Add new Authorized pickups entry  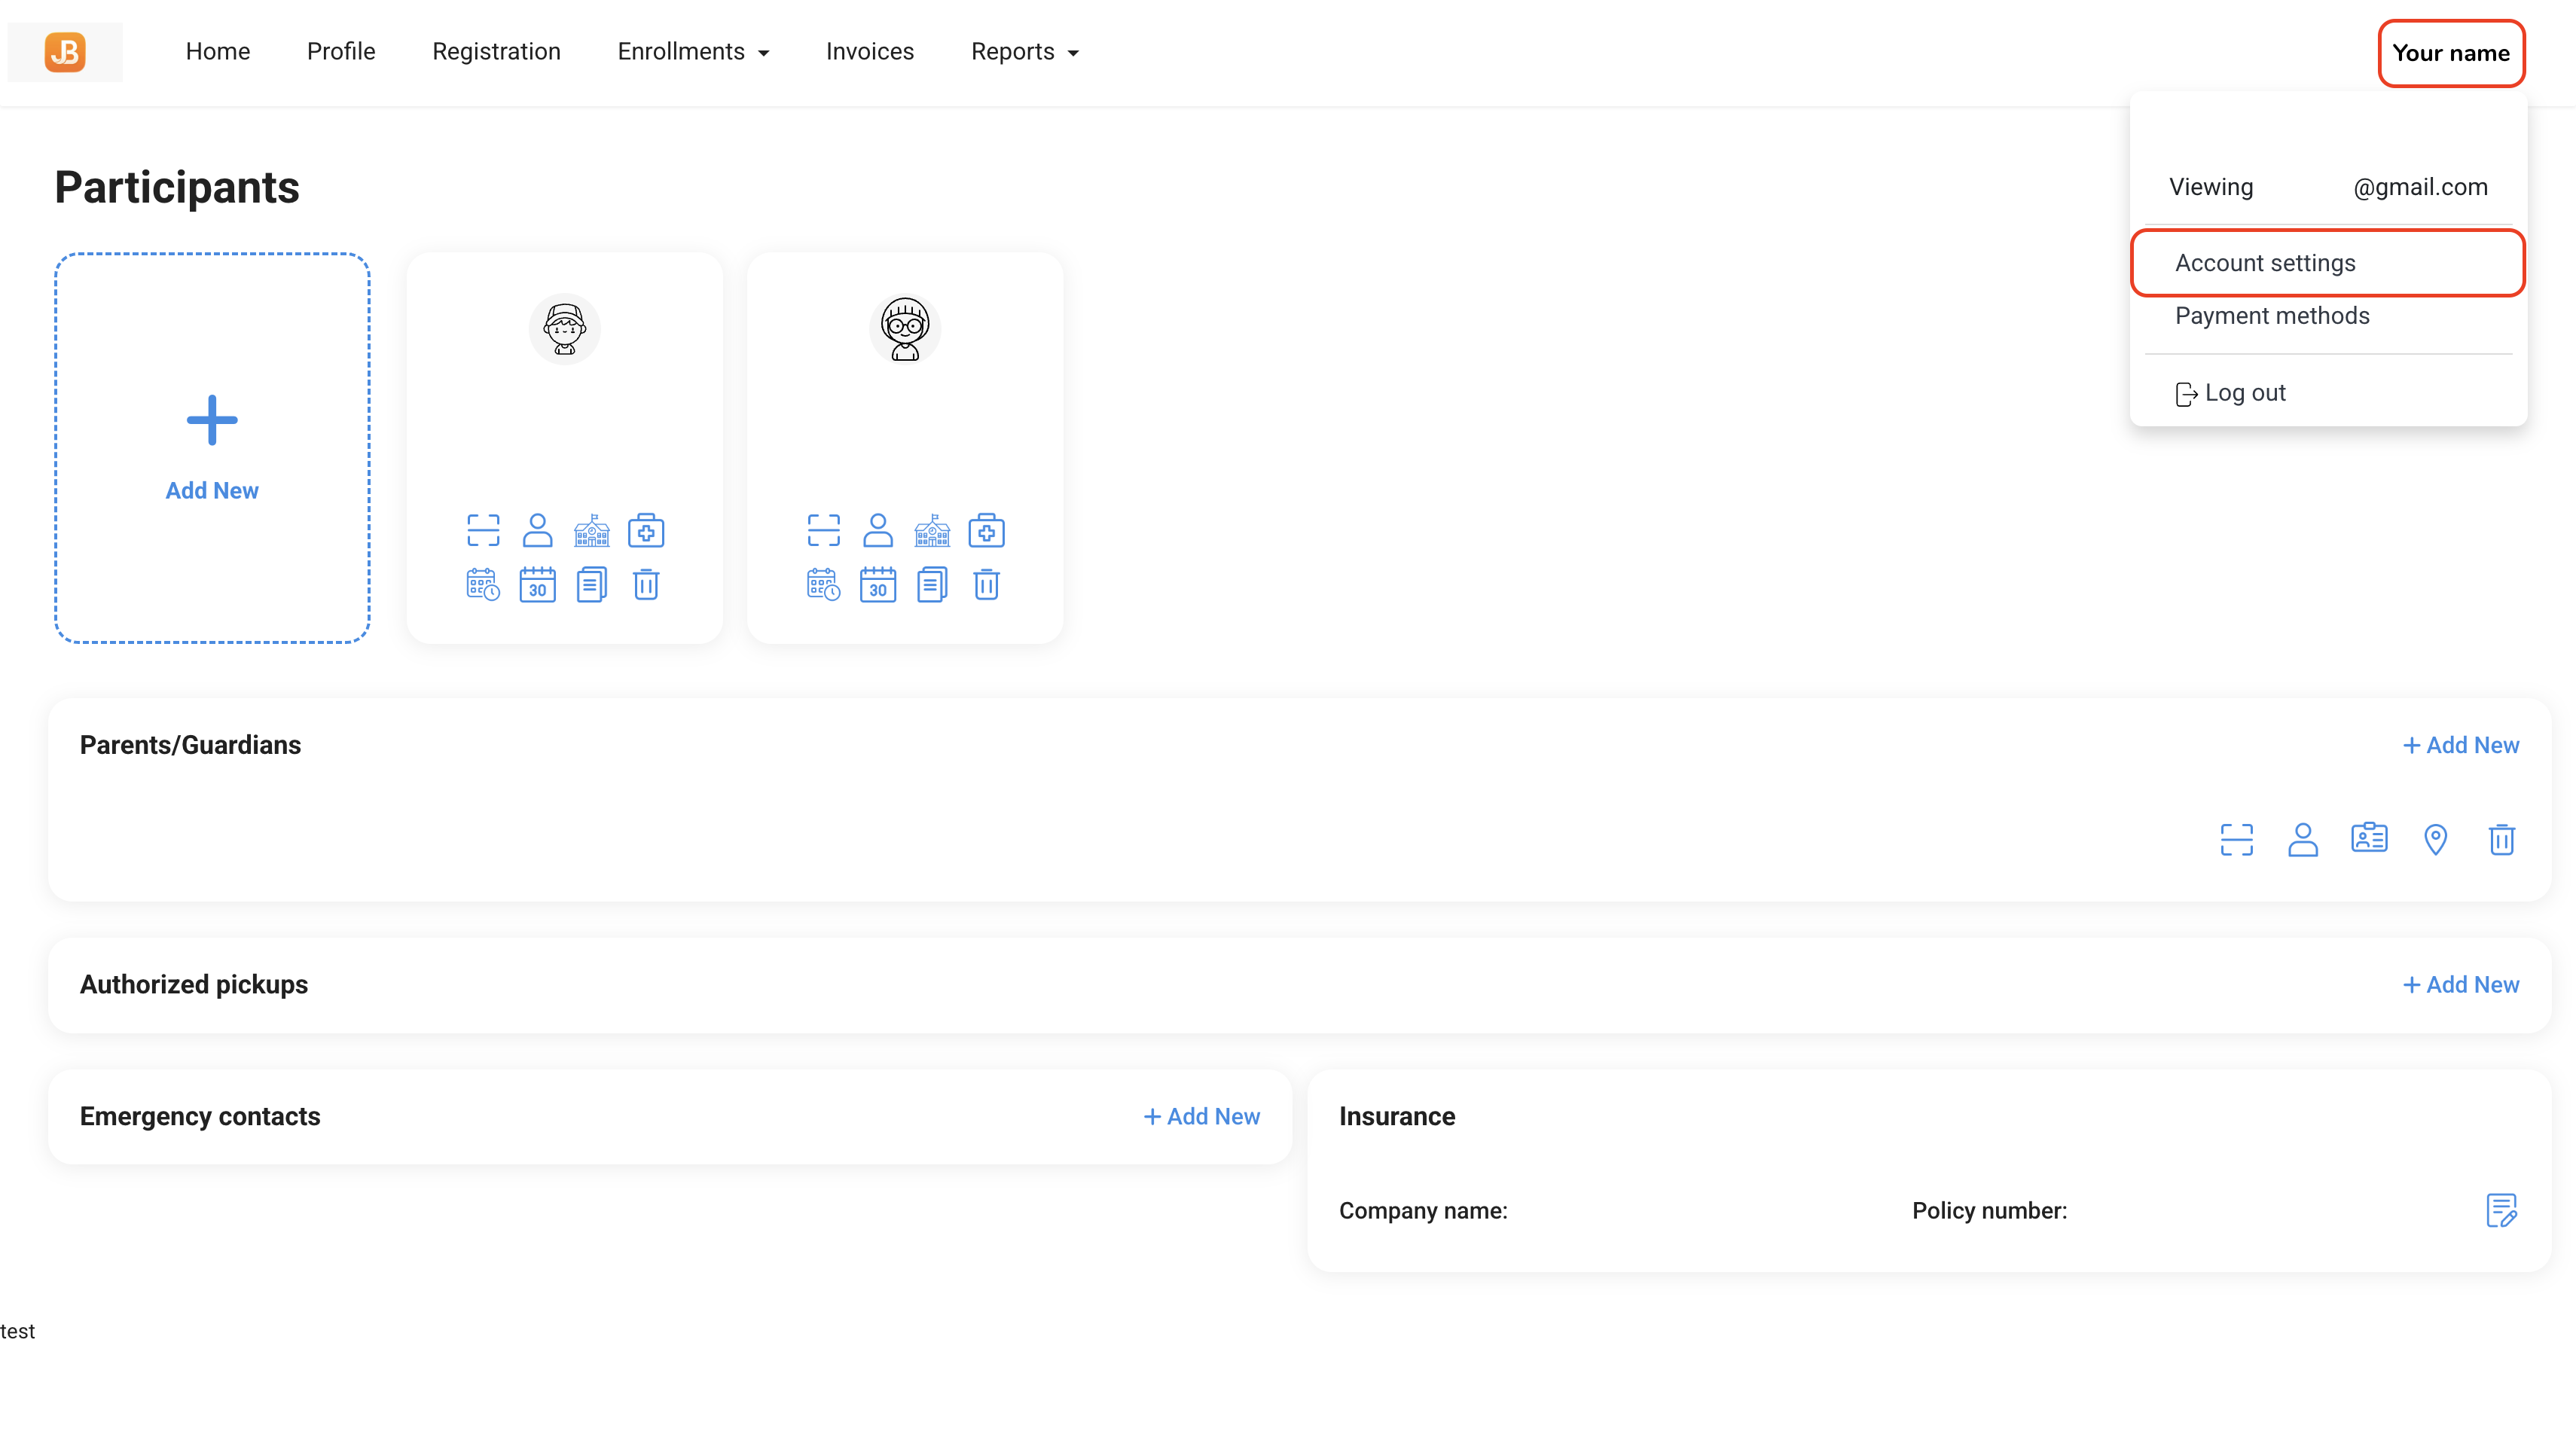point(2460,984)
